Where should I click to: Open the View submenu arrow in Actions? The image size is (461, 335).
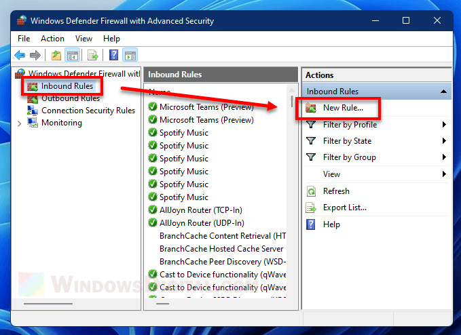point(444,174)
